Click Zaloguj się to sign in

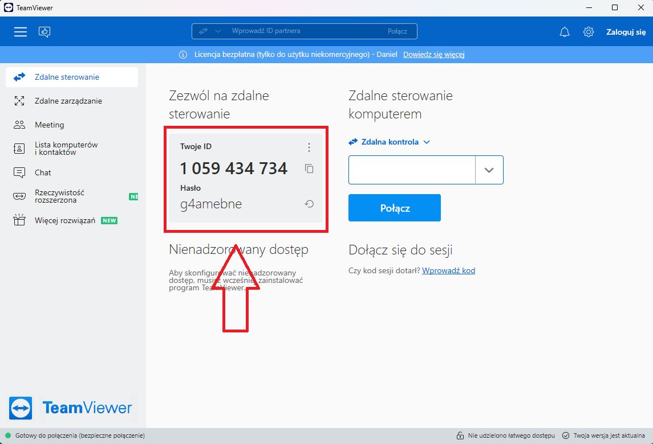click(x=626, y=32)
